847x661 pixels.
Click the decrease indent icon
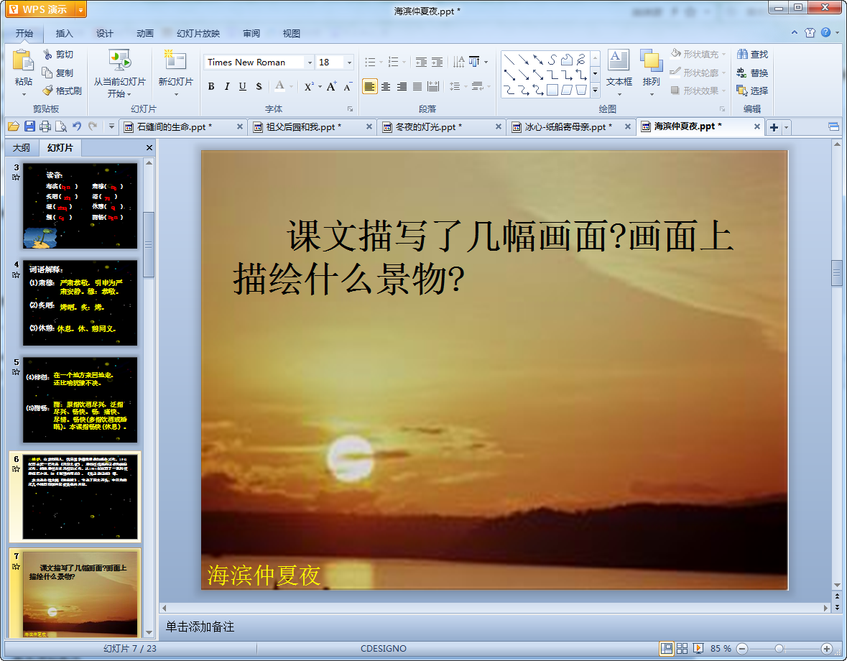[421, 62]
